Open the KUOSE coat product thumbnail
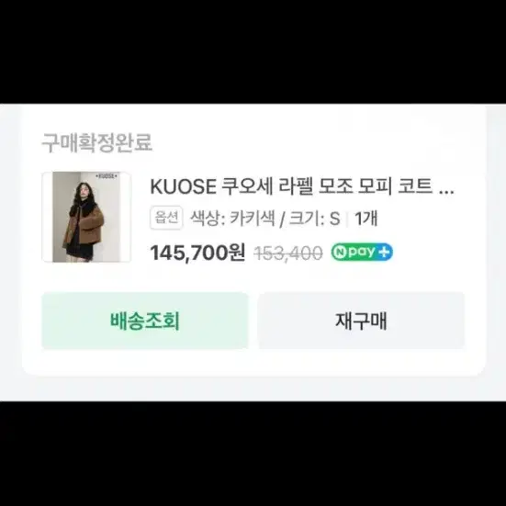 pos(86,217)
